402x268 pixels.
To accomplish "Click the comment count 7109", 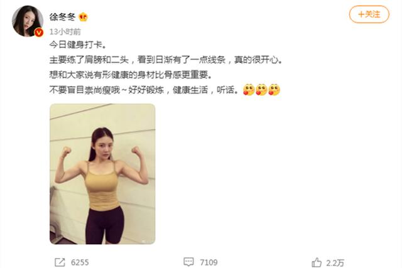I will pyautogui.click(x=209, y=262).
